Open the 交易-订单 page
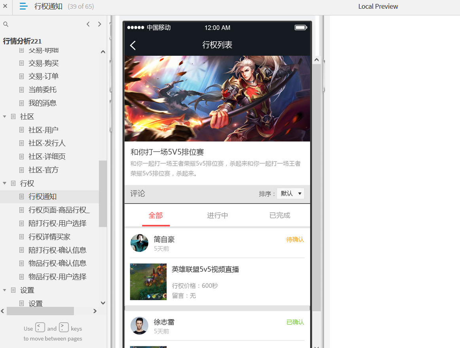Viewport: 460px width, 348px height. tap(44, 76)
